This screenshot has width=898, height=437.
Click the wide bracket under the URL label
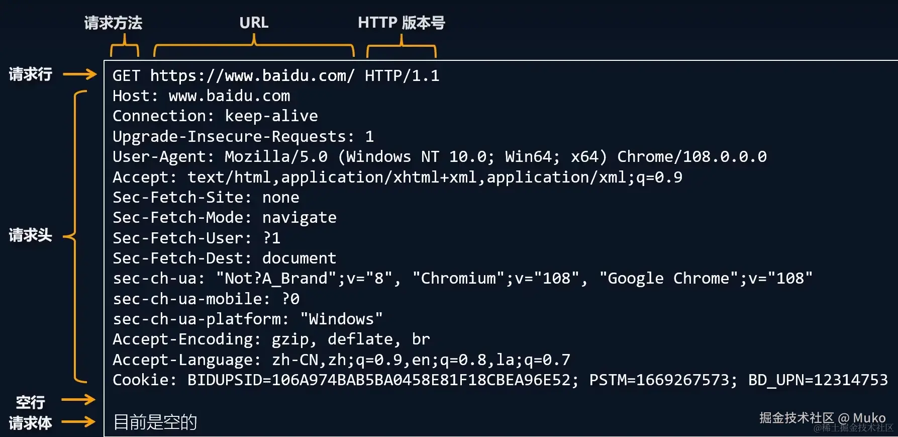[x=254, y=46]
